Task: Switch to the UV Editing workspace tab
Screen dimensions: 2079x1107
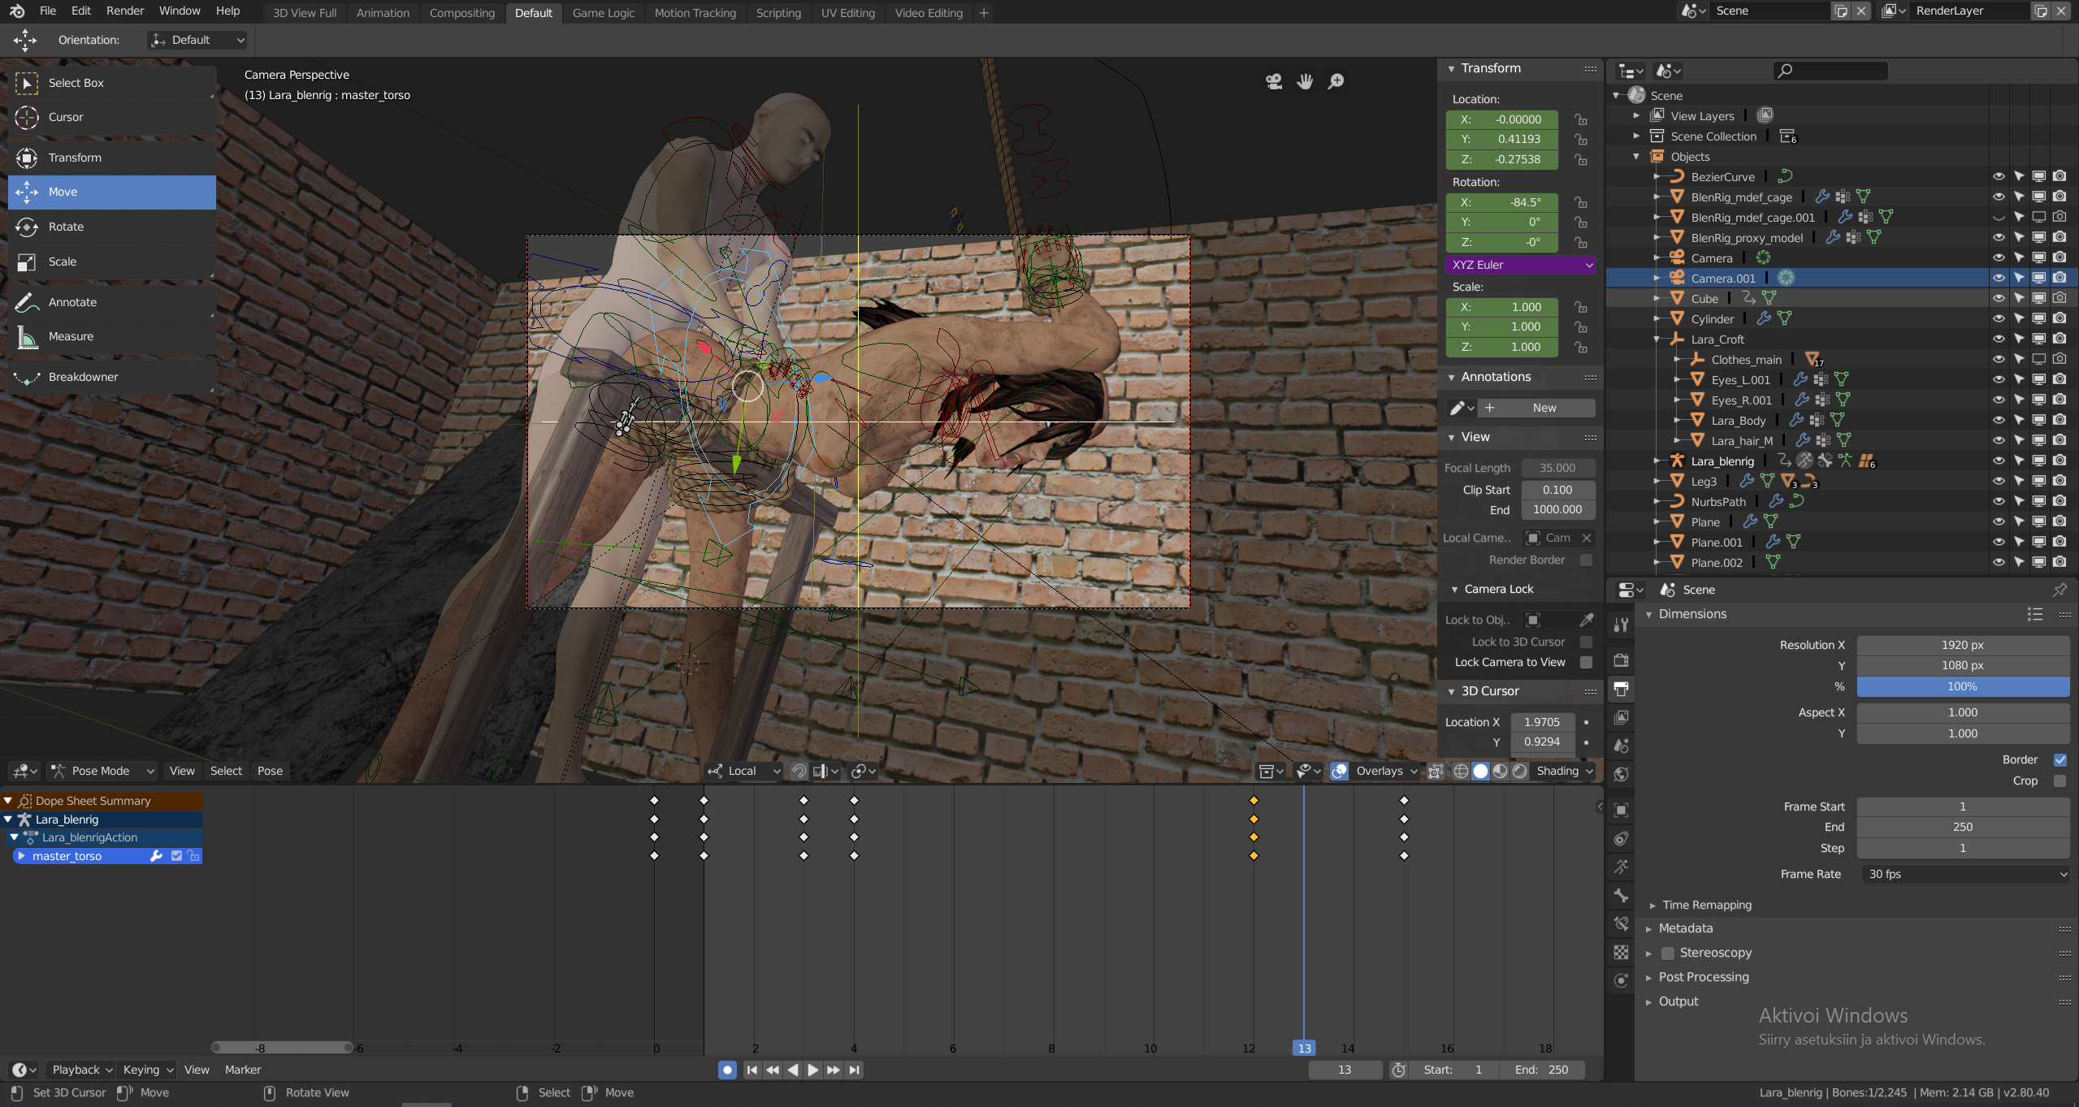Action: (847, 13)
